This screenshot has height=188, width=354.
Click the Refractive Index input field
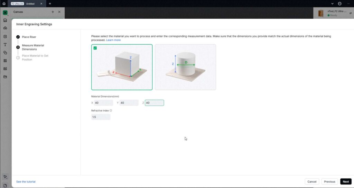point(101,117)
